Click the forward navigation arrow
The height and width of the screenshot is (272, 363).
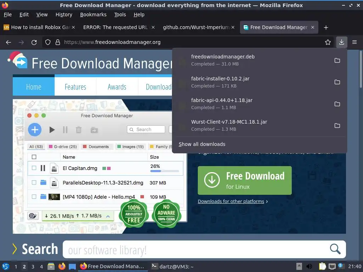pyautogui.click(x=21, y=42)
